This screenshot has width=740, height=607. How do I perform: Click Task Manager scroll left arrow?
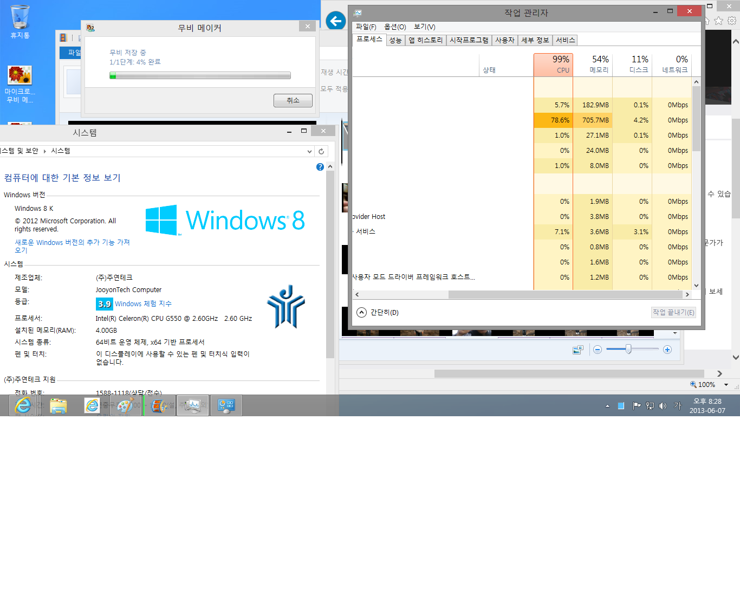[x=357, y=295]
